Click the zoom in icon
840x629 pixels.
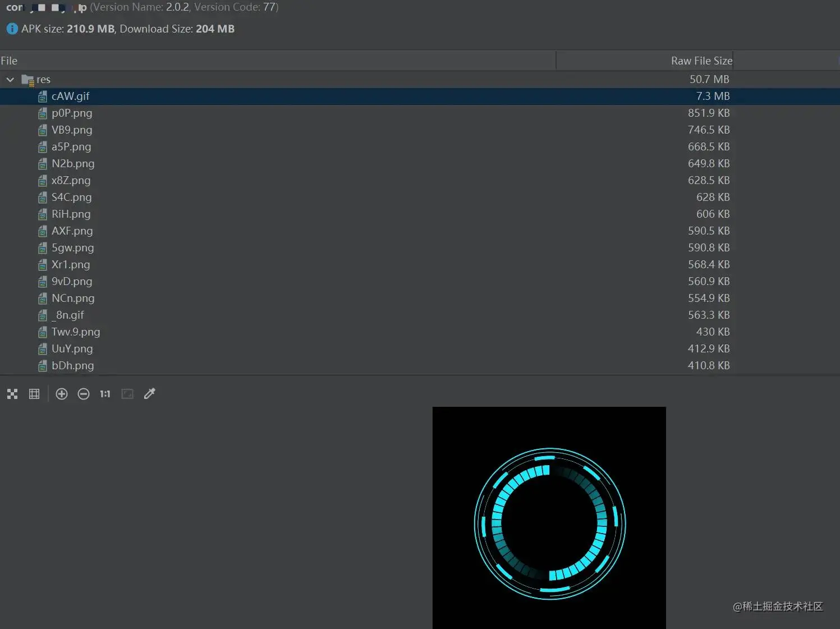[x=62, y=394]
